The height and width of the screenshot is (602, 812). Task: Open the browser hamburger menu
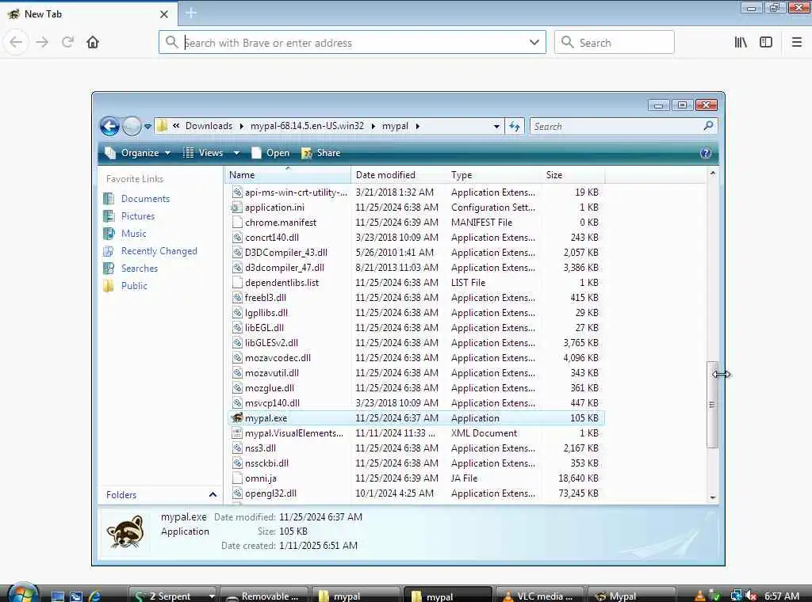point(797,43)
